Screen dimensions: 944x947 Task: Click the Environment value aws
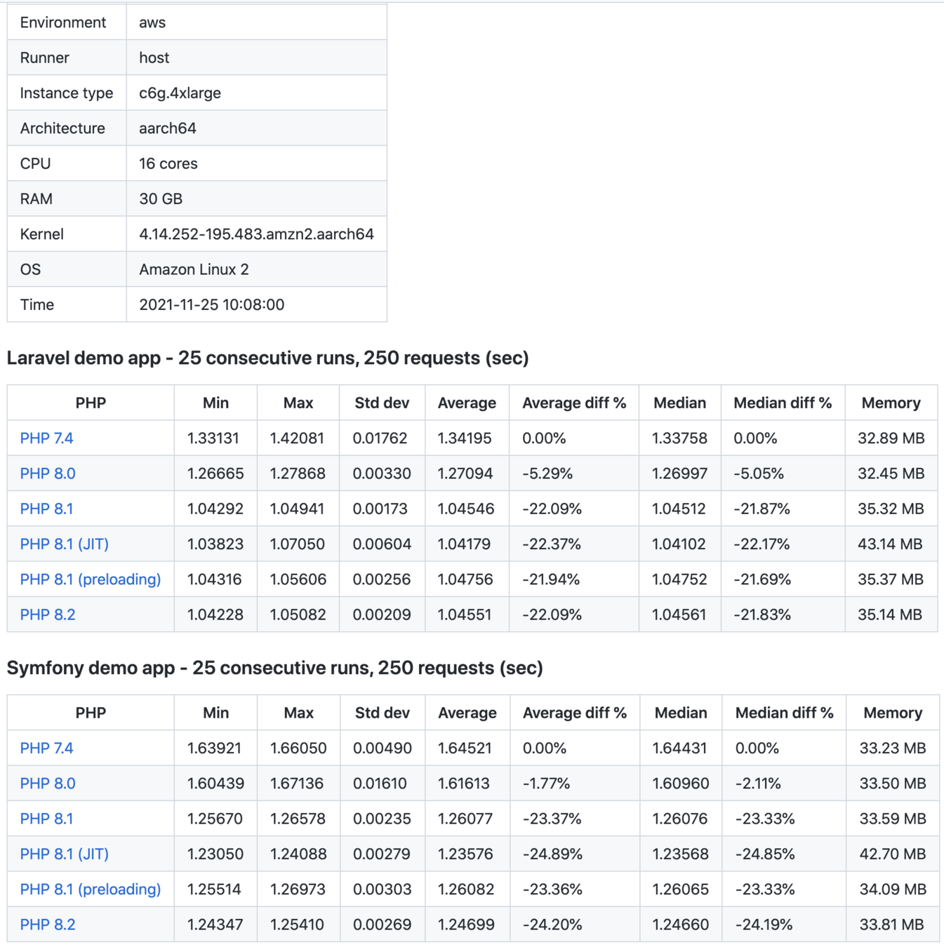point(152,22)
